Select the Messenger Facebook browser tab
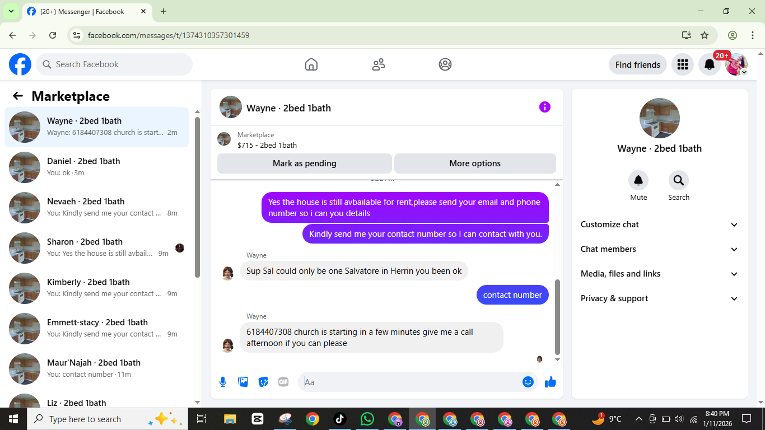The height and width of the screenshot is (430, 765). pyautogui.click(x=88, y=11)
